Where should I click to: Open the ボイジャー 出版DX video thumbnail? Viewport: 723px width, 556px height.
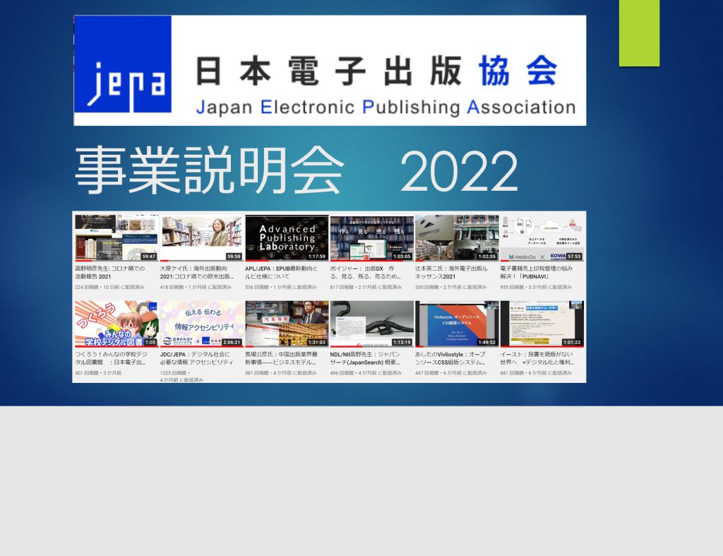pyautogui.click(x=371, y=238)
